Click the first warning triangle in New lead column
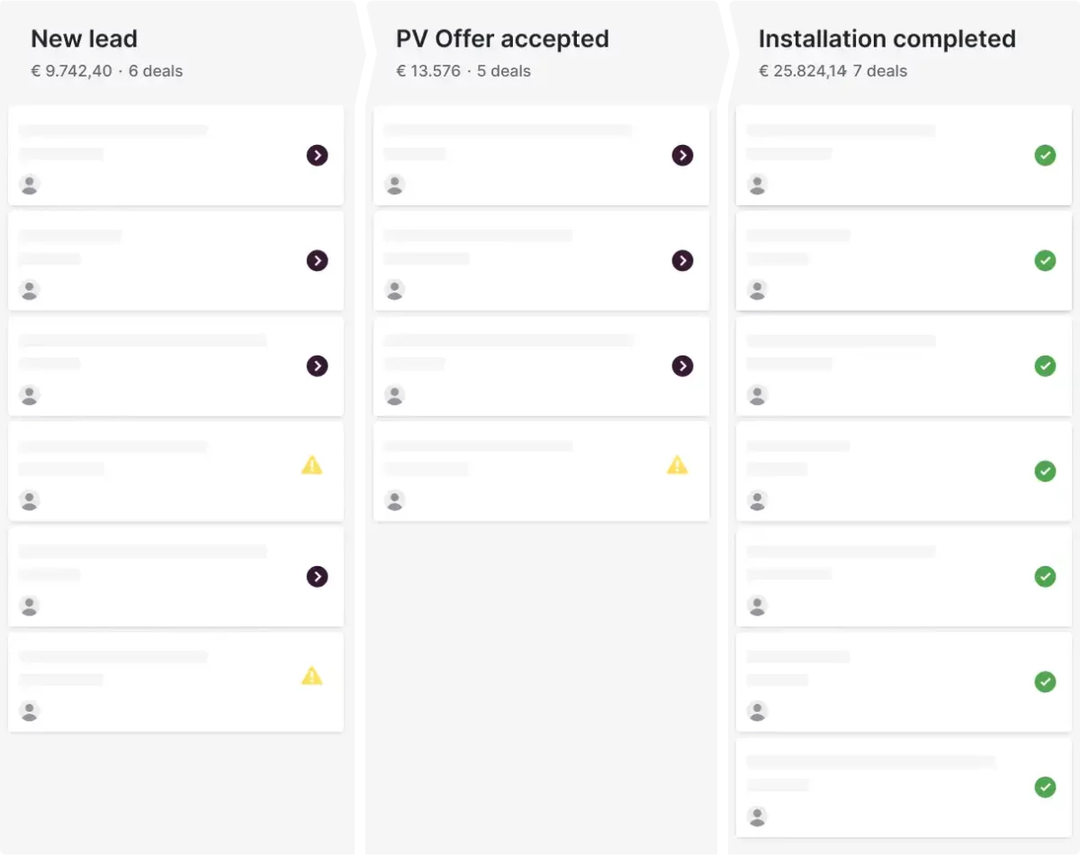 (311, 465)
